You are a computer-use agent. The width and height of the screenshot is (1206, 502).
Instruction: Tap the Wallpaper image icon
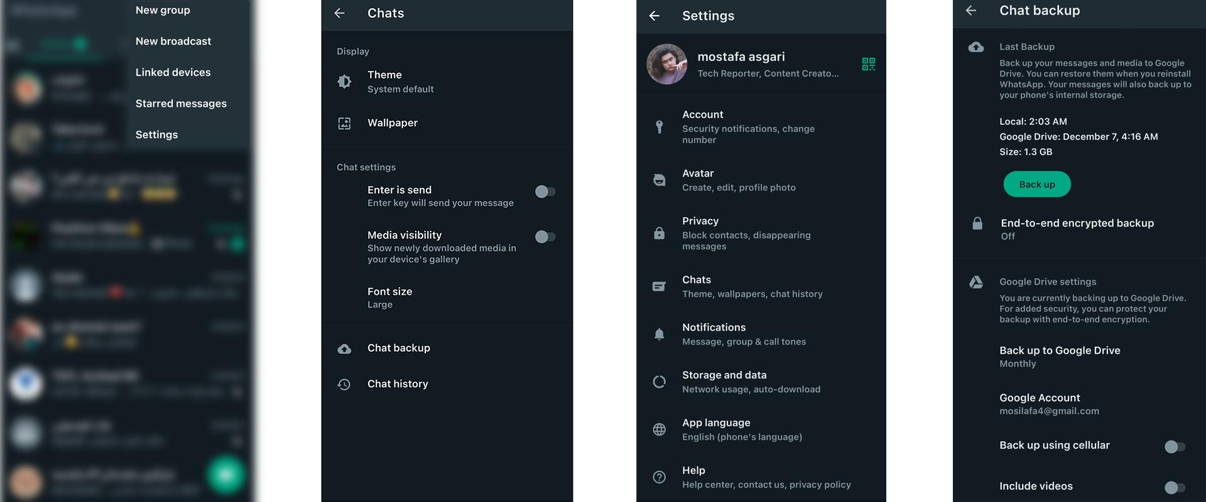(x=344, y=124)
